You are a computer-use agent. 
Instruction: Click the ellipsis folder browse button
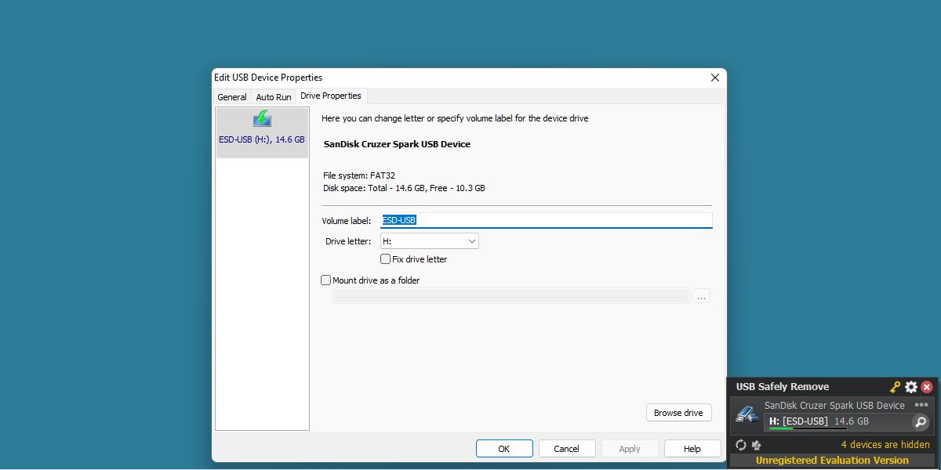pos(702,296)
